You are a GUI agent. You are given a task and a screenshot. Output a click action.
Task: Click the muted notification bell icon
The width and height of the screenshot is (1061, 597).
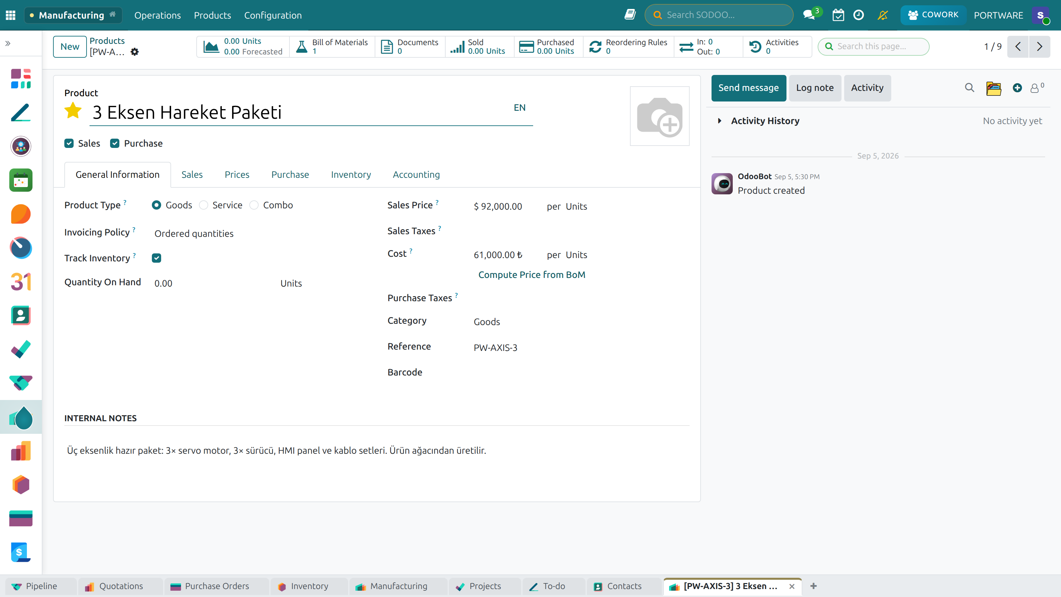882,15
